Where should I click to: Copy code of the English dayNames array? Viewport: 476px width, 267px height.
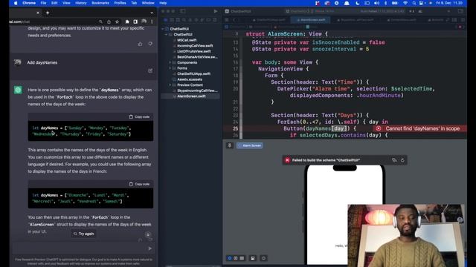tap(139, 117)
